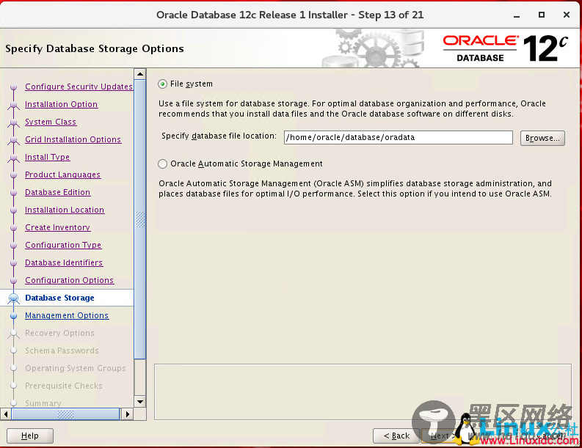Open the Browse... file chooser
582x448 pixels.
pos(542,138)
